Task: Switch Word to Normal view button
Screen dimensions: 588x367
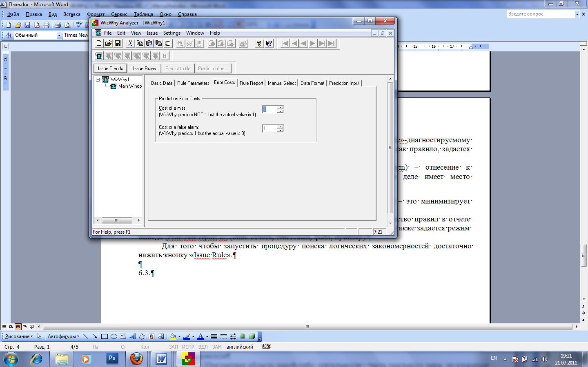Action: point(4,327)
